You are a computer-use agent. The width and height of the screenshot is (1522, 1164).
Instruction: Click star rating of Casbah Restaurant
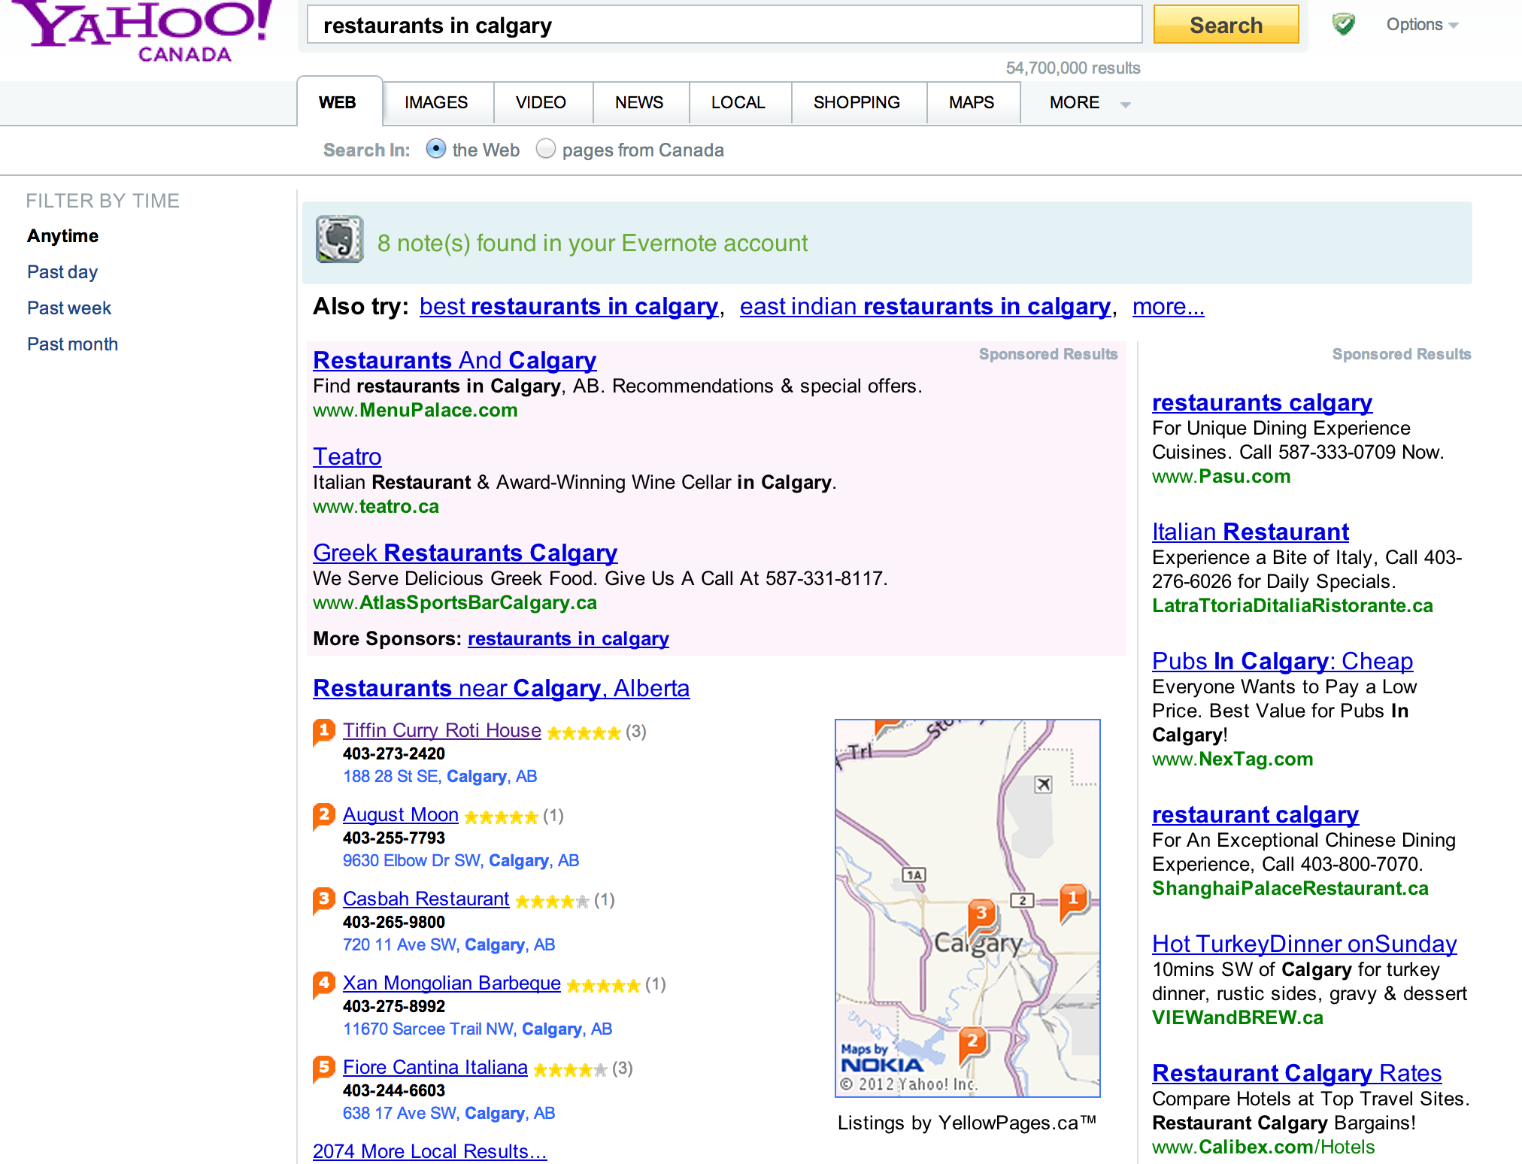pyautogui.click(x=552, y=902)
